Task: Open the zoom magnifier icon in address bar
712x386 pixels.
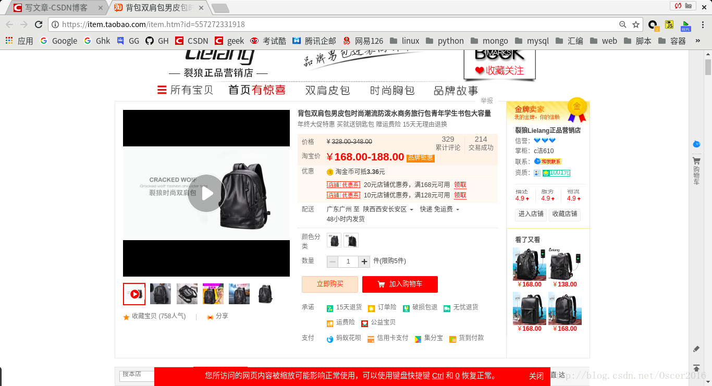Action: point(623,24)
